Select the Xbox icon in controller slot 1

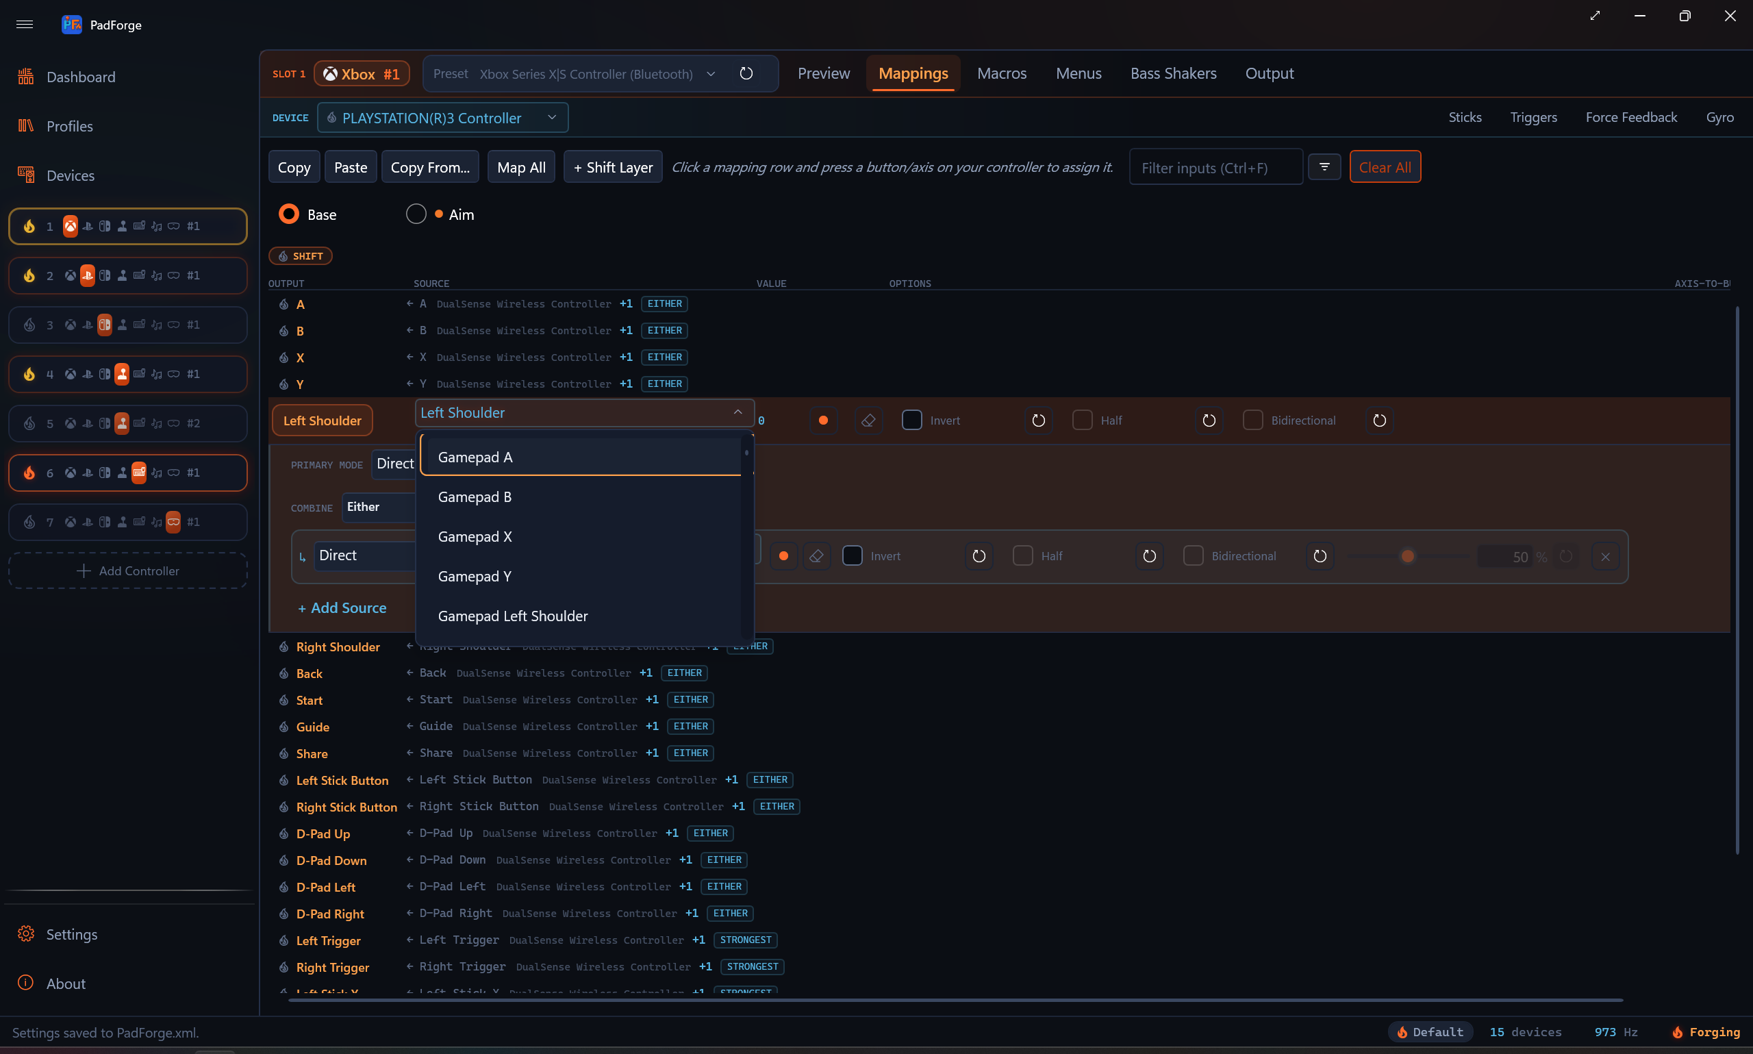point(71,226)
